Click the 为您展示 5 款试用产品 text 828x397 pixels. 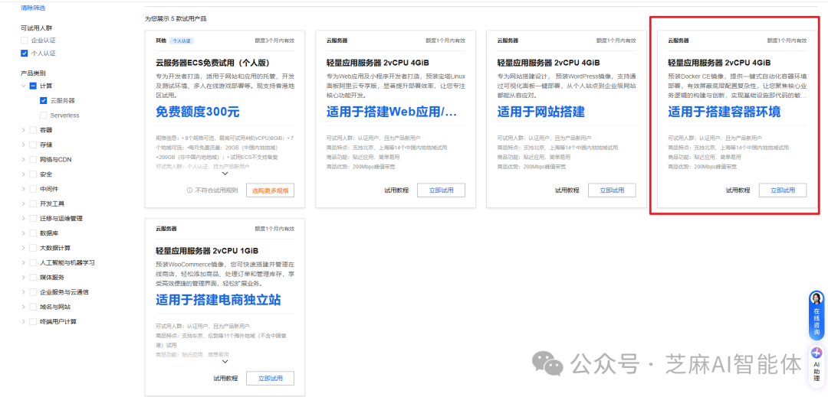point(176,19)
